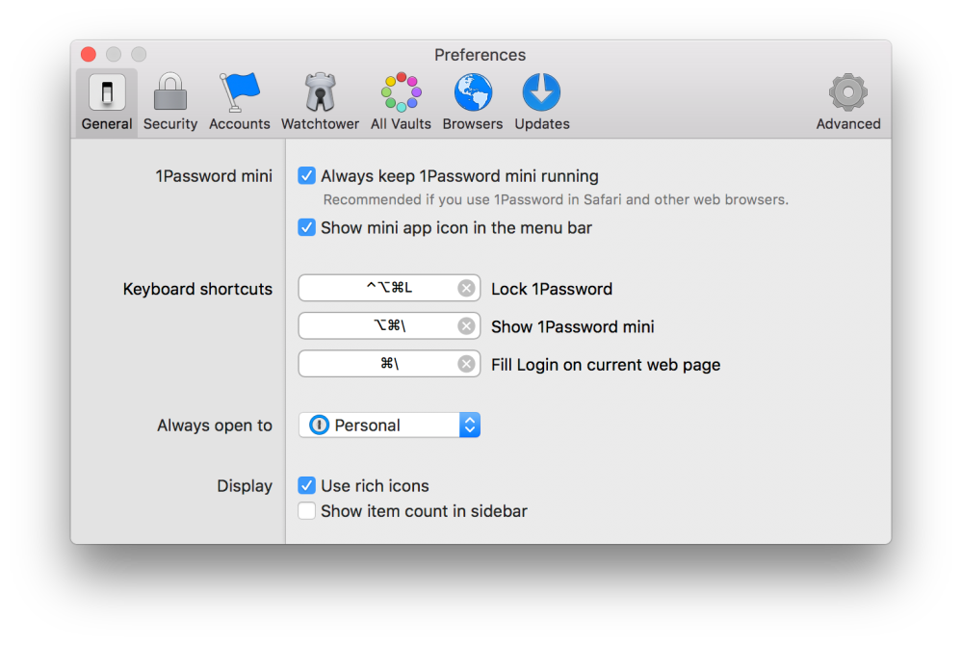This screenshot has height=645, width=962.
Task: Return to the General preferences pane
Action: pos(105,100)
